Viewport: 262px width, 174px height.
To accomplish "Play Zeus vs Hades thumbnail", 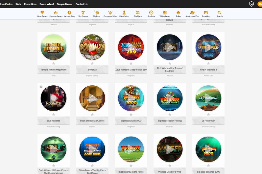I will (131, 47).
